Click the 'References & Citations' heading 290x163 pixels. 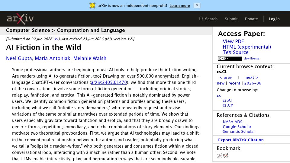click(243, 115)
